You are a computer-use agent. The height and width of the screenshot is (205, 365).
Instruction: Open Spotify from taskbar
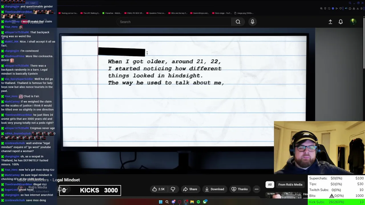198,202
